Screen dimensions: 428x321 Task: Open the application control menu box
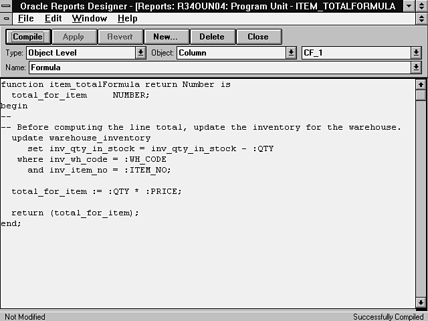[x=7, y=6]
